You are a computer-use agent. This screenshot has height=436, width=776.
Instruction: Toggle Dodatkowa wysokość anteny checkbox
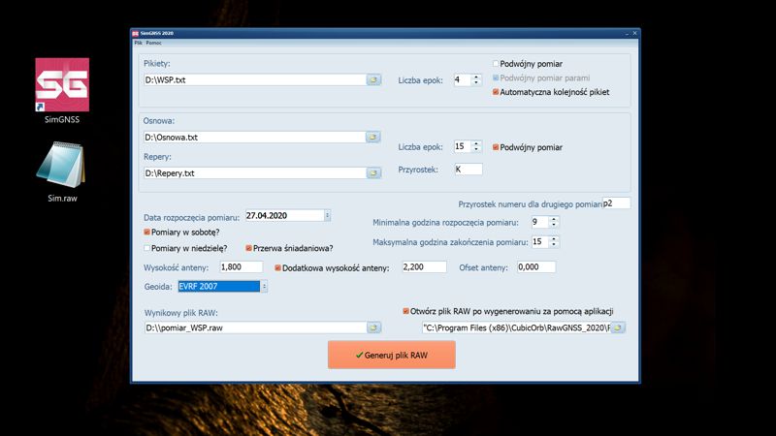pyautogui.click(x=277, y=268)
